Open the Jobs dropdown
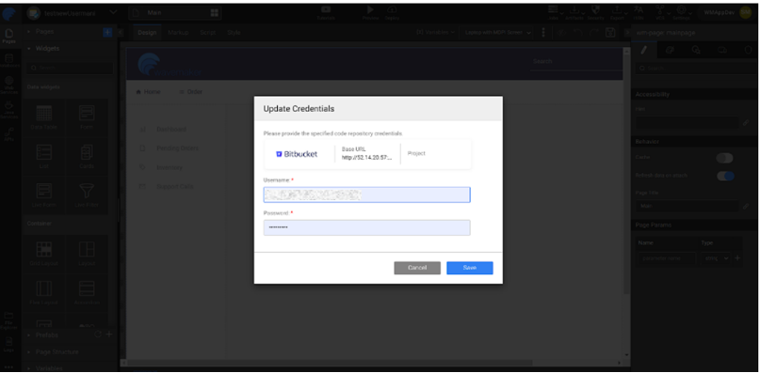The image size is (760, 373). click(x=554, y=12)
